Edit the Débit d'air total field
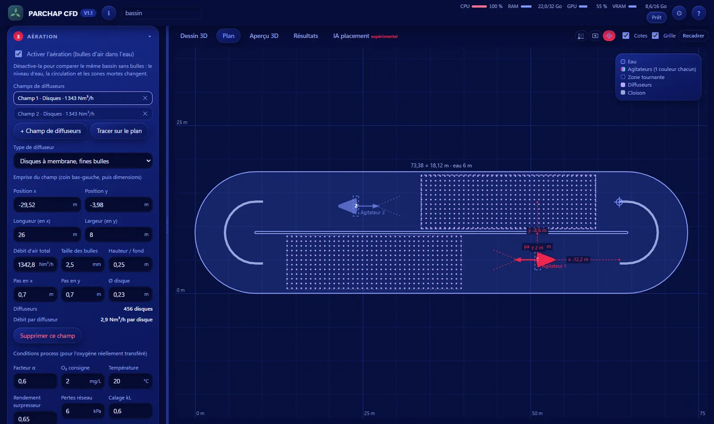This screenshot has height=424, width=714. click(35, 265)
